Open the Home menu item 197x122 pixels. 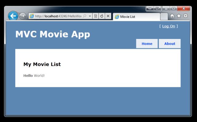click(x=147, y=44)
